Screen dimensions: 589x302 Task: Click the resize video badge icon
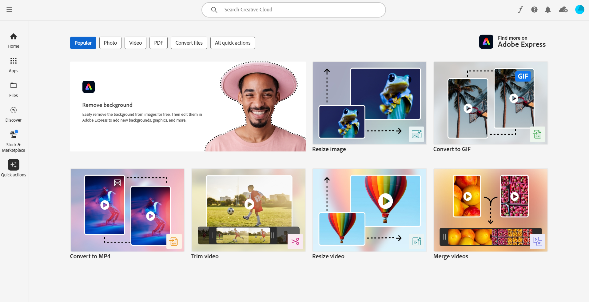tap(416, 241)
